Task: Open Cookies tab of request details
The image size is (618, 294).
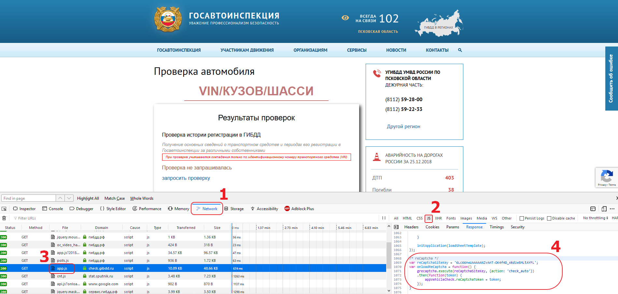Action: (432, 227)
